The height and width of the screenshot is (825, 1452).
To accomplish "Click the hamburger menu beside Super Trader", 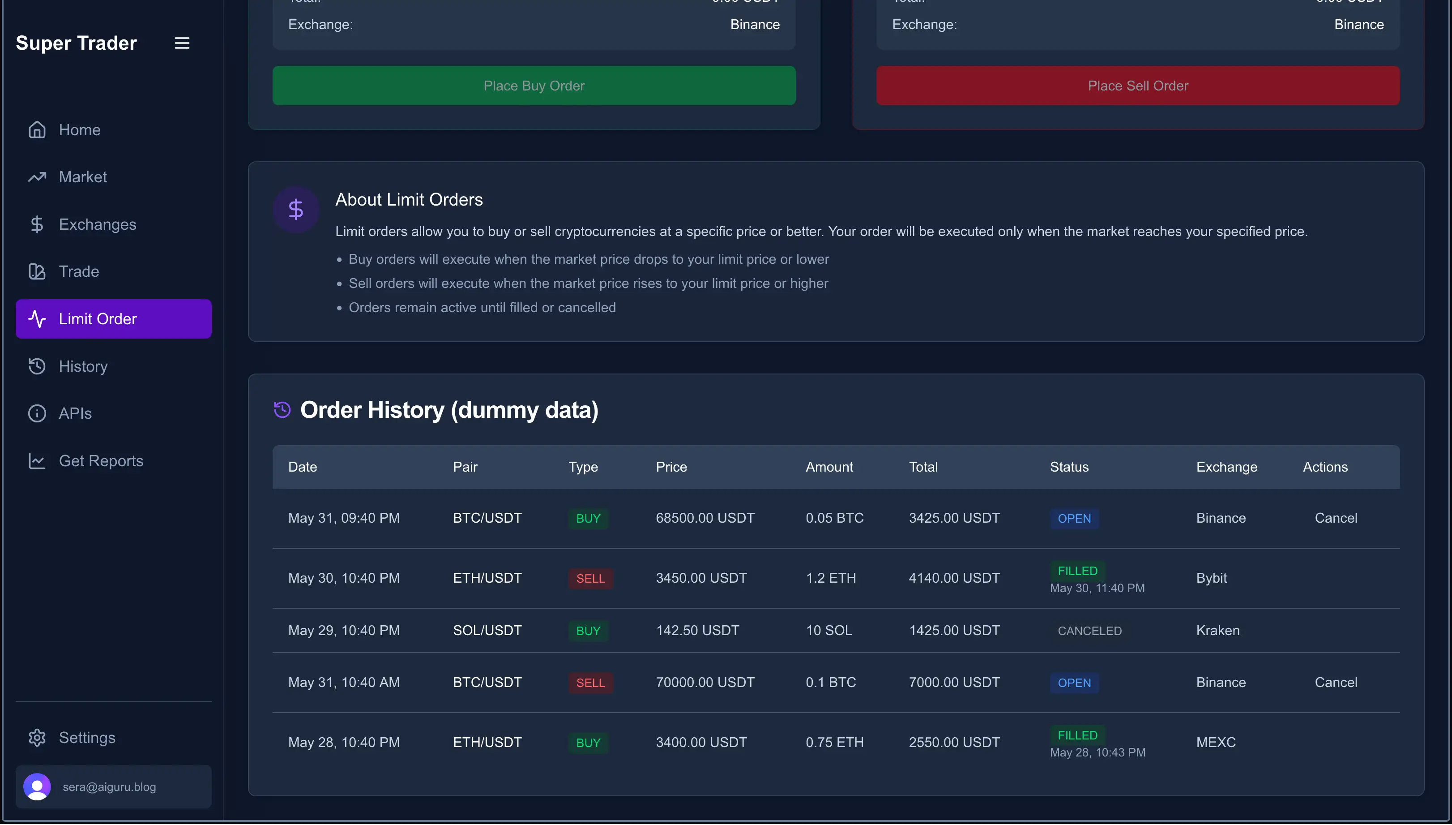I will coord(182,43).
